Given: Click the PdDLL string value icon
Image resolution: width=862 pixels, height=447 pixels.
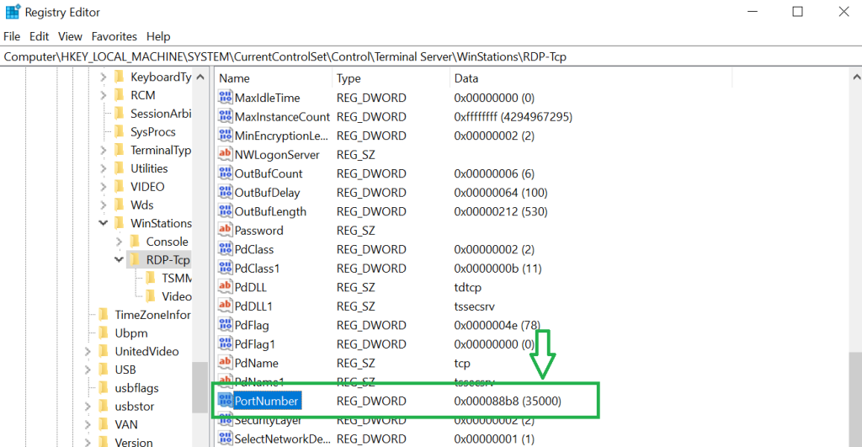Looking at the screenshot, I should click(225, 286).
